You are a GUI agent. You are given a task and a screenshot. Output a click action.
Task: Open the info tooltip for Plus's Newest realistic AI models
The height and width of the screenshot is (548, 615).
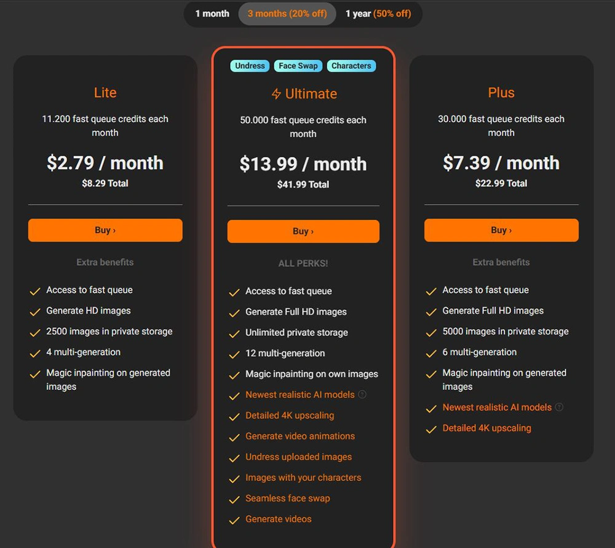(558, 407)
